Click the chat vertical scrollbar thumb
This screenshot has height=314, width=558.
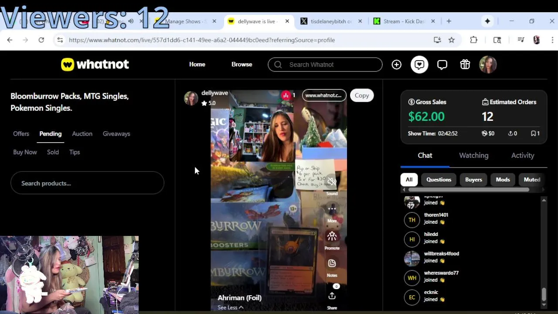click(x=544, y=295)
